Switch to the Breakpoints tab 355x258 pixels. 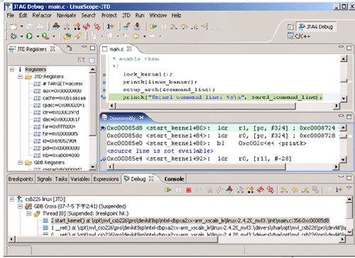[x=21, y=179]
